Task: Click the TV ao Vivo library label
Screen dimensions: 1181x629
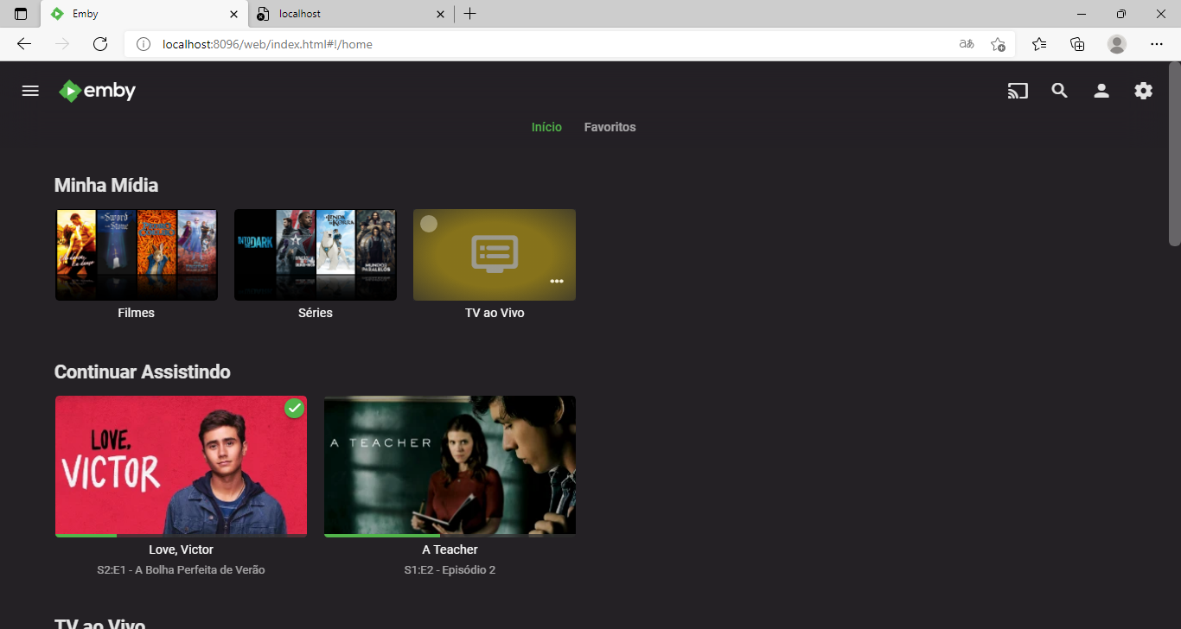Action: 495,313
